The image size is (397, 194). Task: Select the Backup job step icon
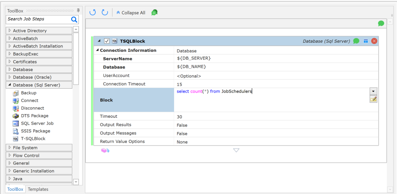click(16, 93)
